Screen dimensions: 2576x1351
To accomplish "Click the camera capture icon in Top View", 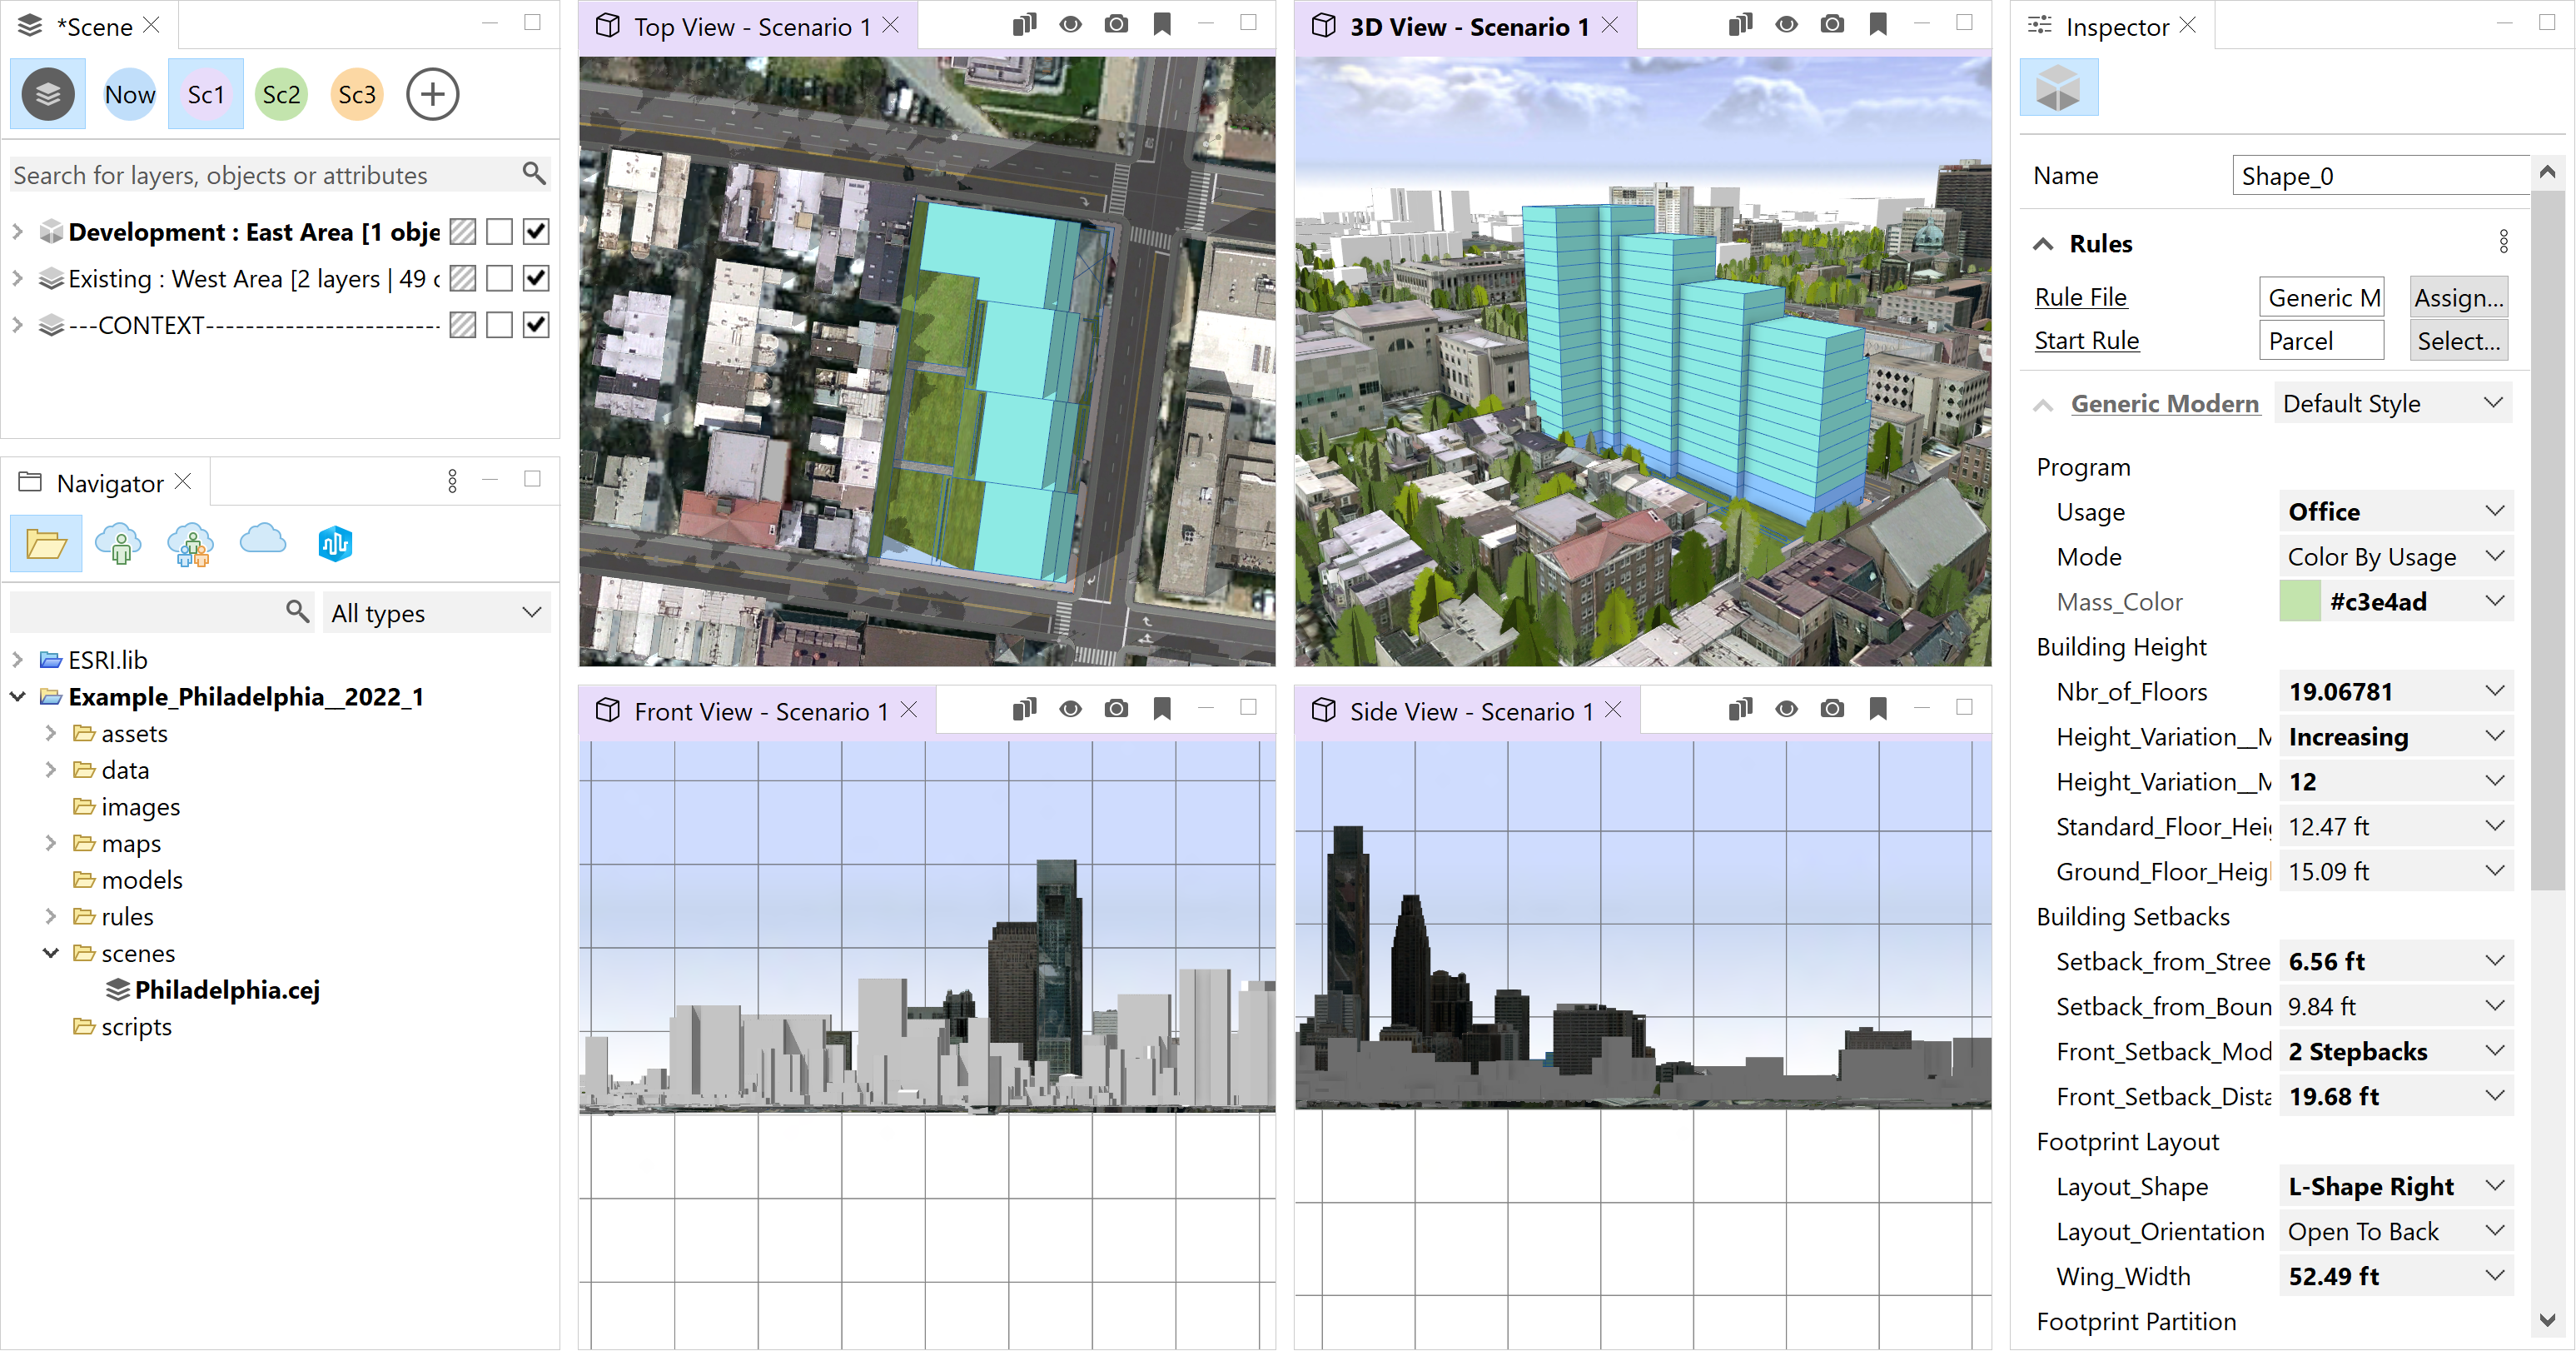I will coord(1114,27).
